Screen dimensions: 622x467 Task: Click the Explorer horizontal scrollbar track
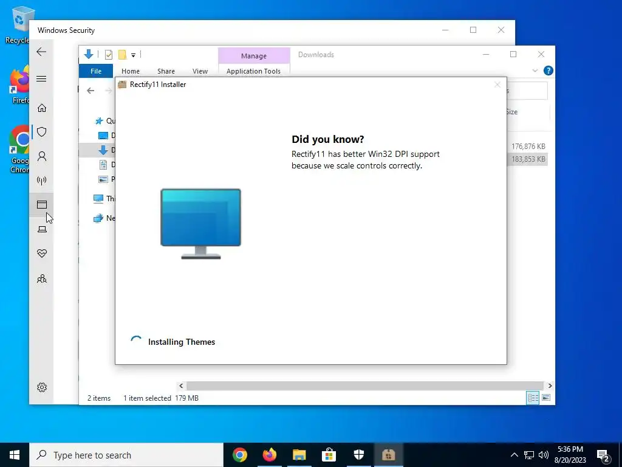[365, 386]
